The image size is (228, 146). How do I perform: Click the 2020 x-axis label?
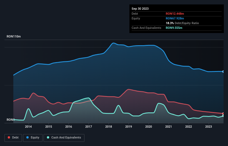point(149,127)
